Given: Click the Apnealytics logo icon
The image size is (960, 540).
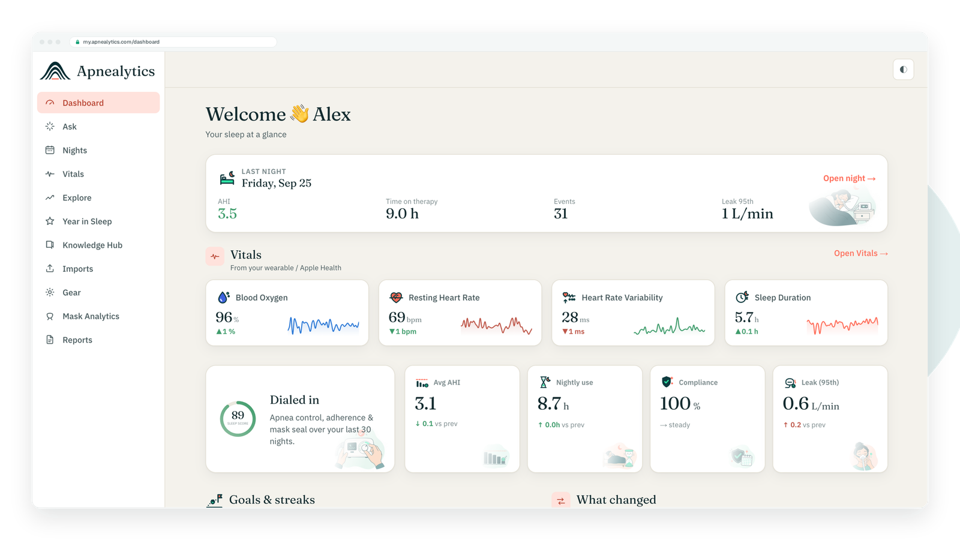Looking at the screenshot, I should click(x=55, y=71).
